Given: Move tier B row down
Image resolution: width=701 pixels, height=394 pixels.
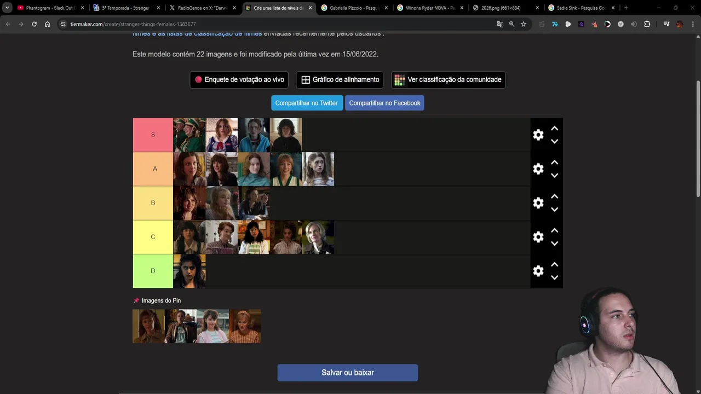Looking at the screenshot, I should pos(554,209).
